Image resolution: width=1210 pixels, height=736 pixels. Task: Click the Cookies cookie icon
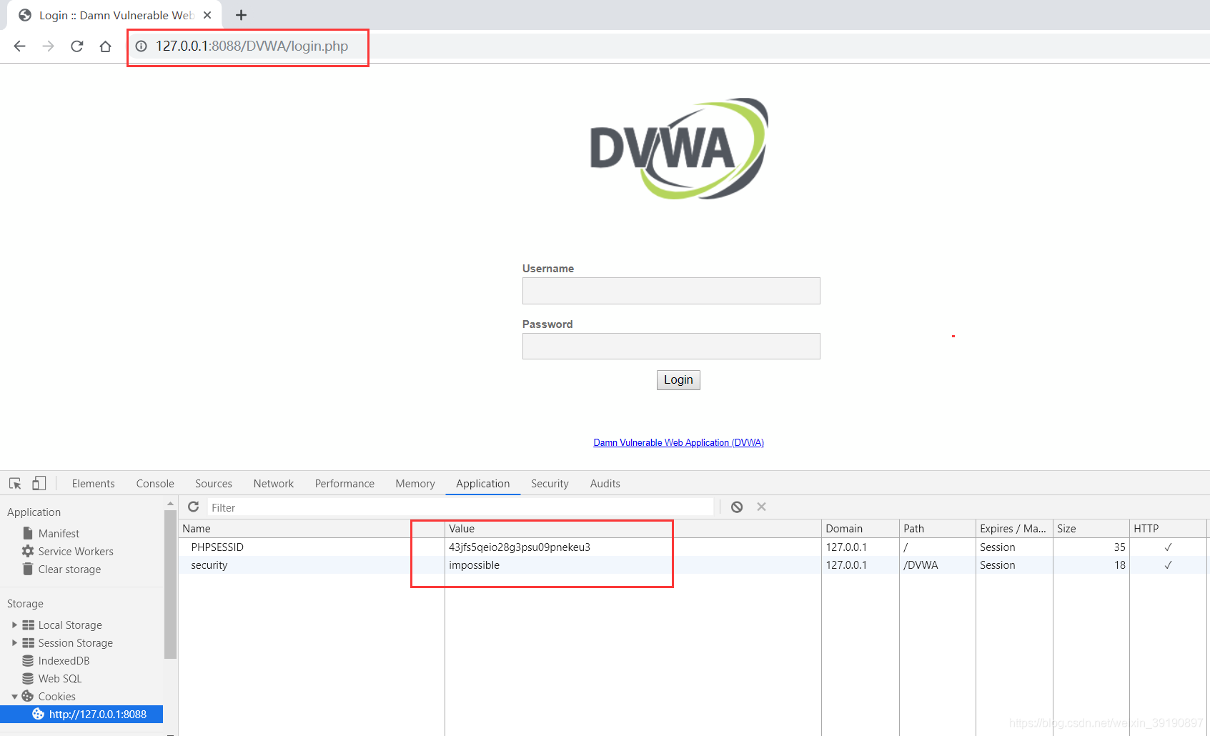pos(28,696)
